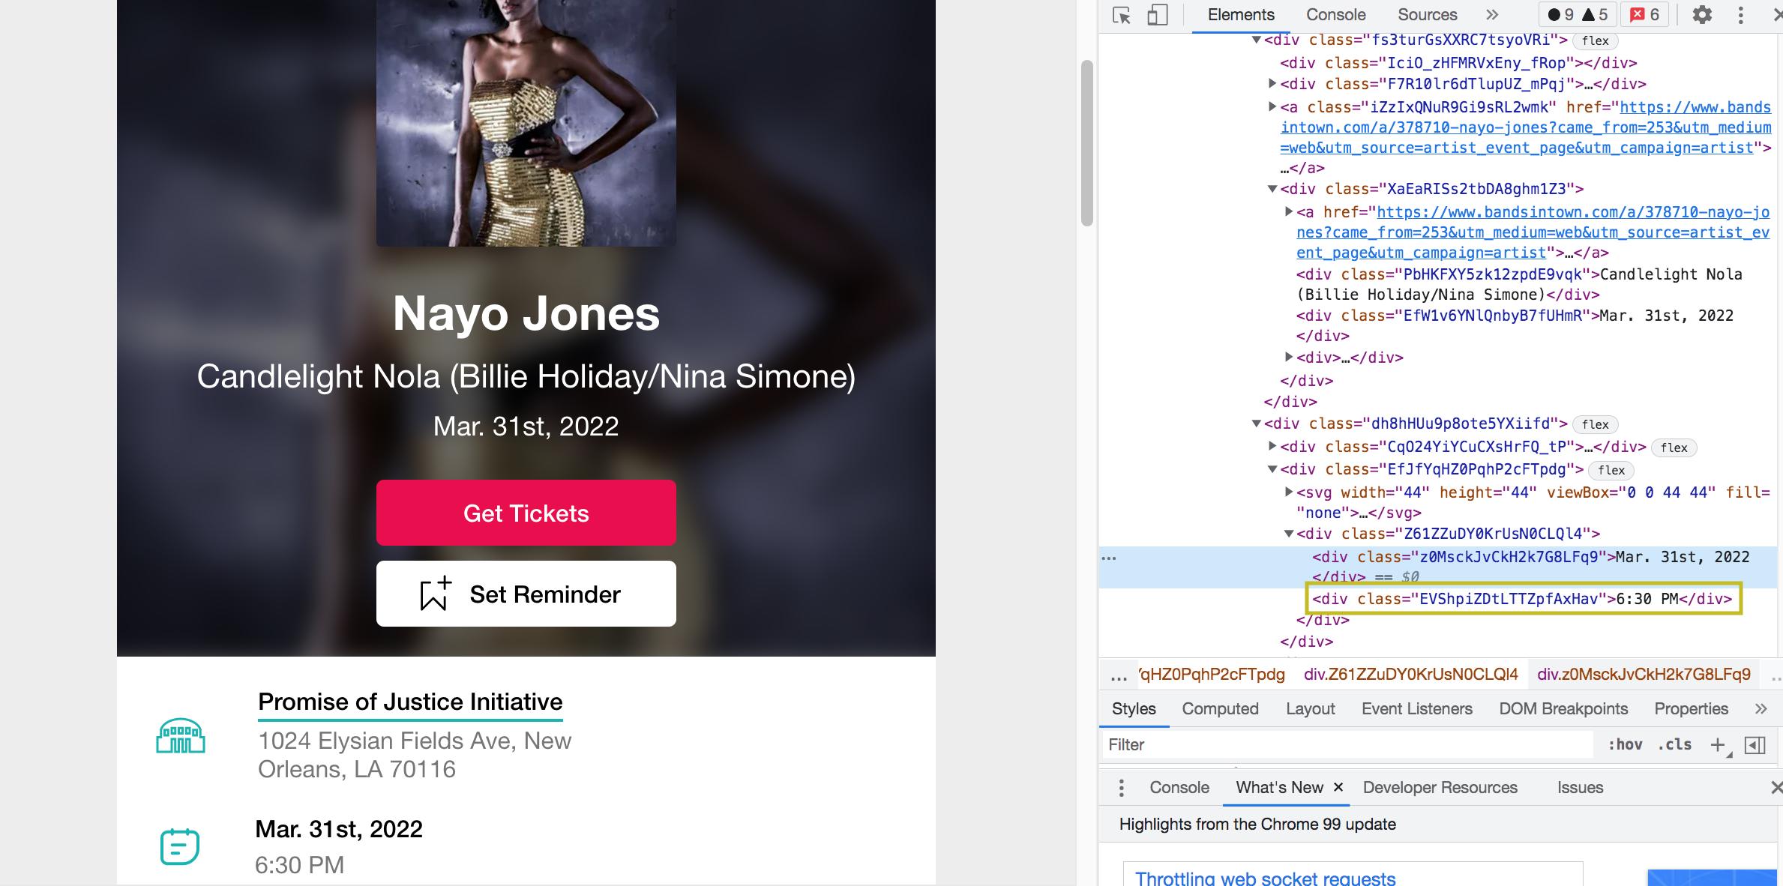Select the z0MsckJvCkH2k7G8LFq9 date node
The width and height of the screenshot is (1783, 886).
point(1530,567)
